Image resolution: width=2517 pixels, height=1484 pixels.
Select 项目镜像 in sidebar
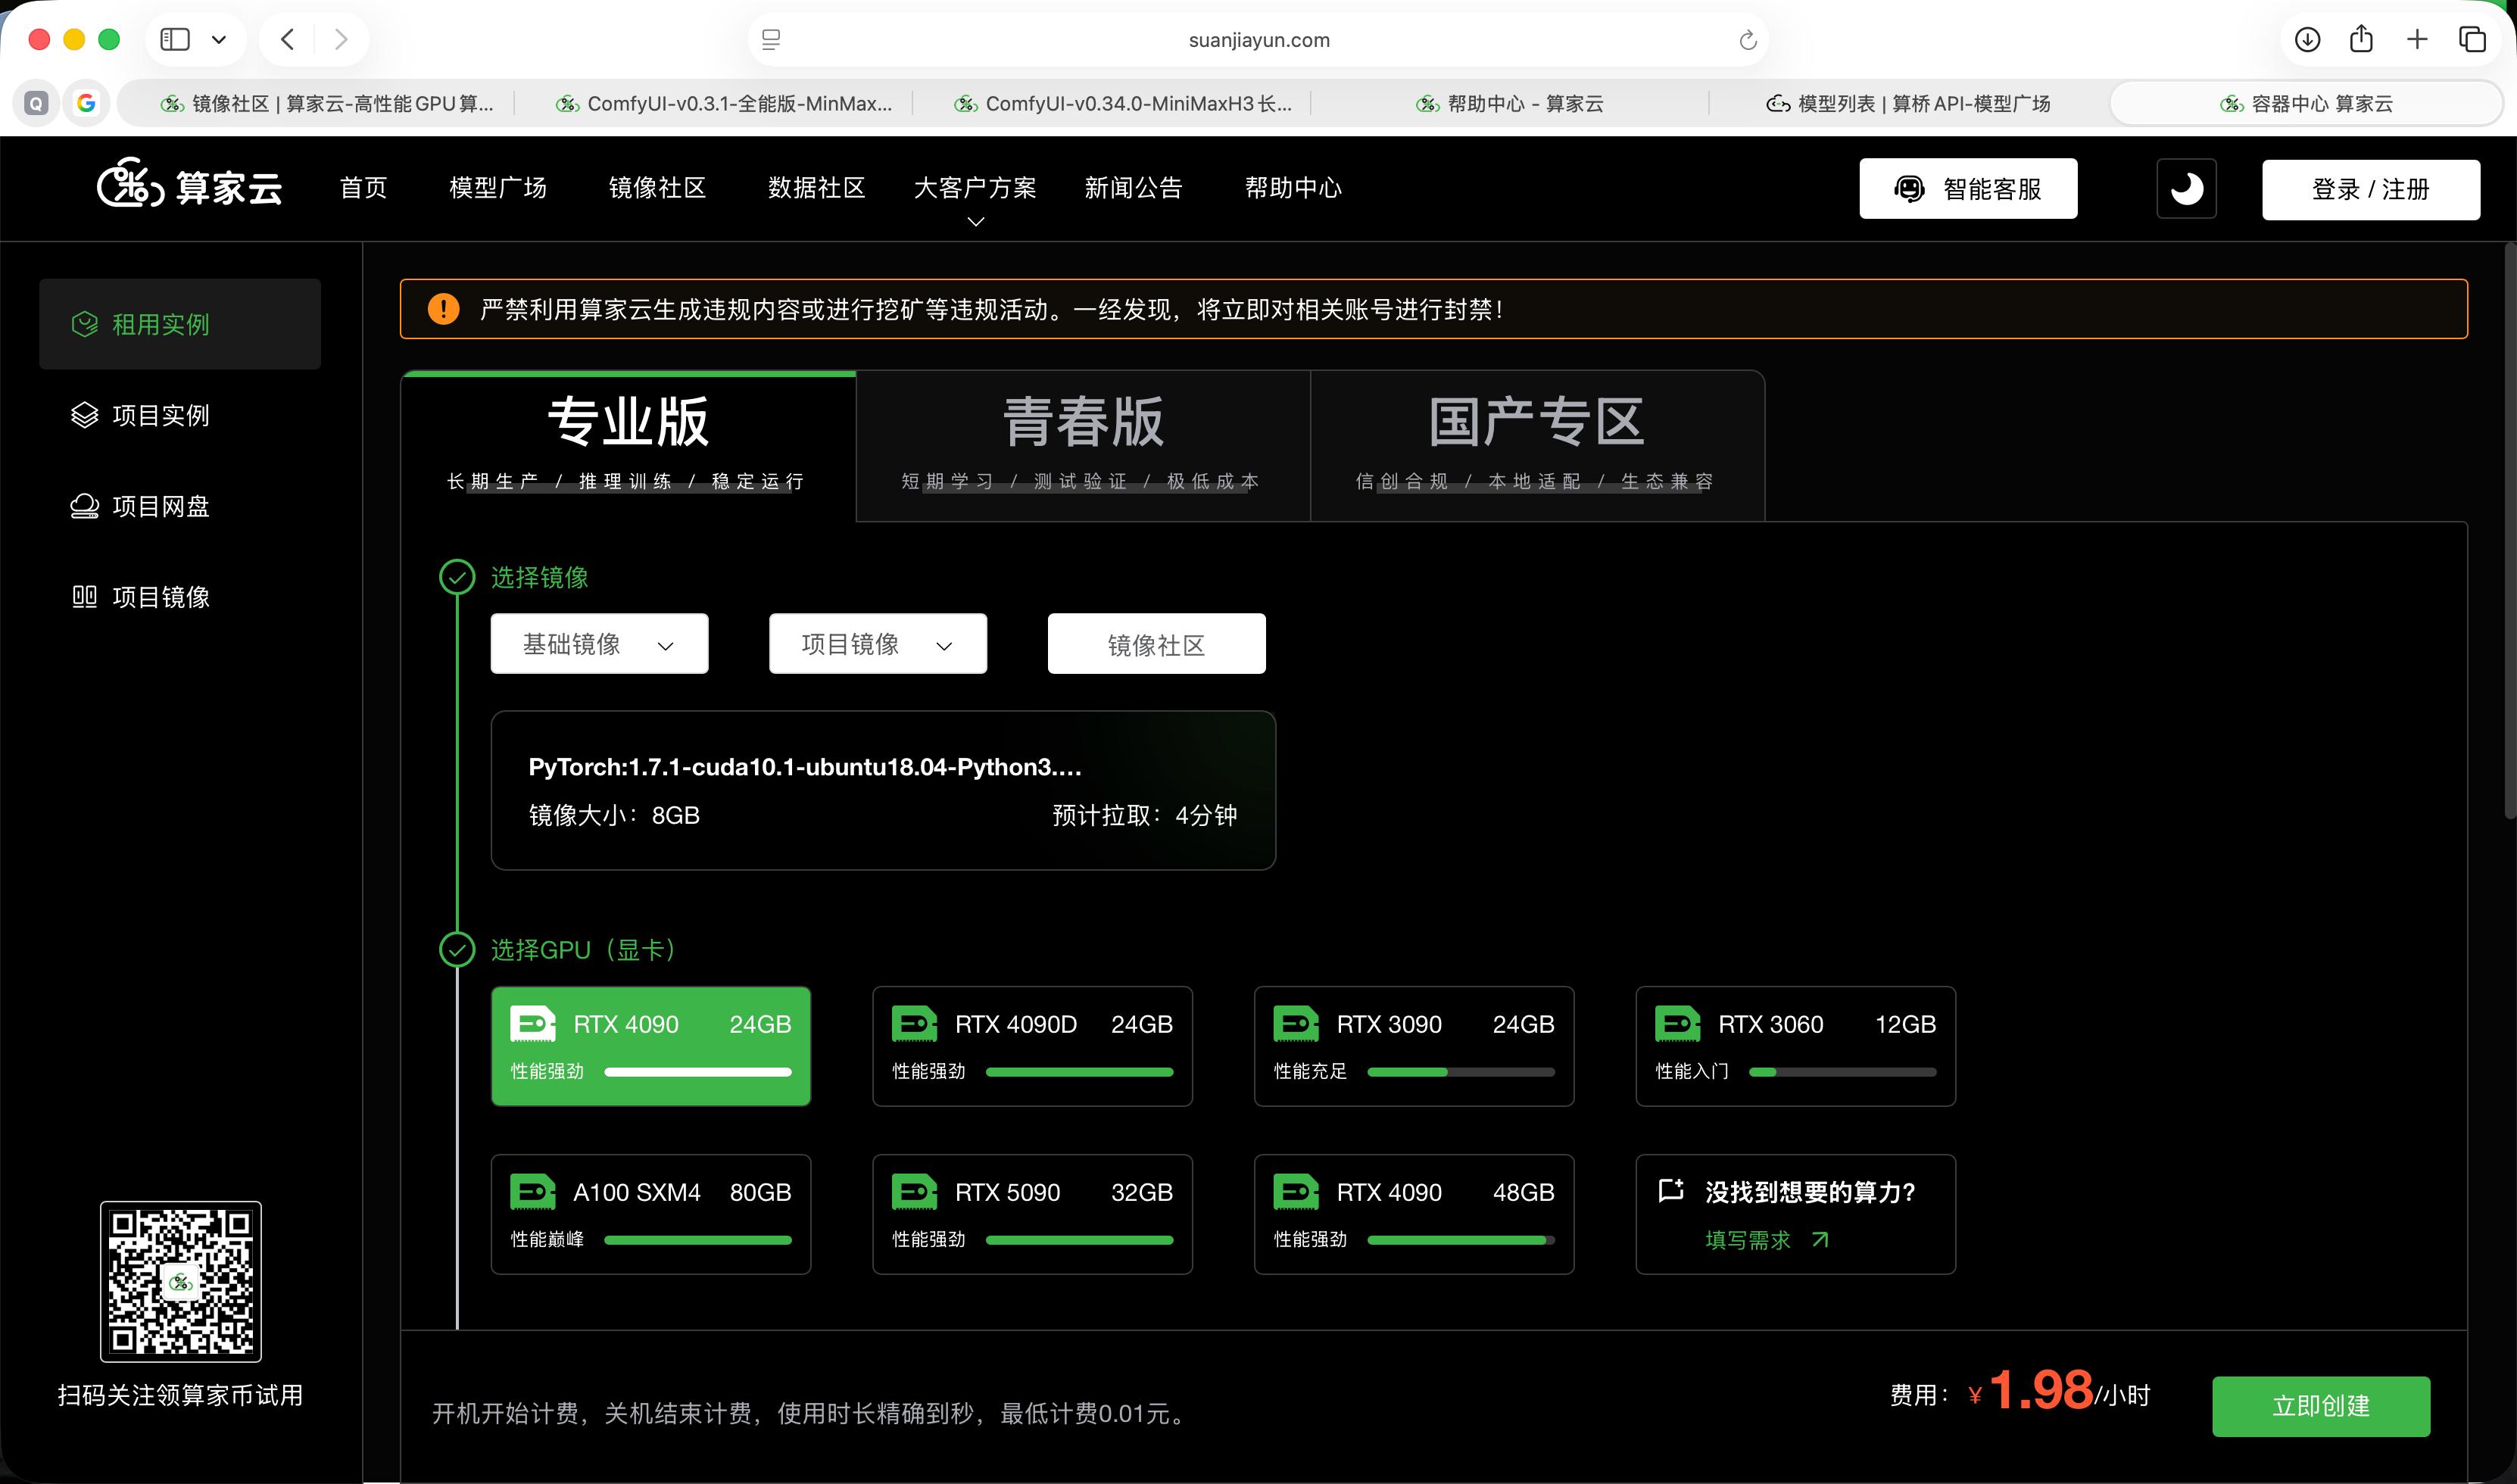[x=180, y=597]
